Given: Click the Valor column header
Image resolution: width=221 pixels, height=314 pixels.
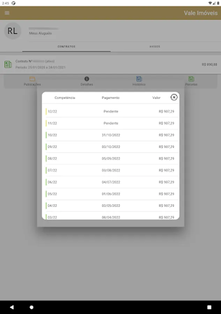Looking at the screenshot, I should pyautogui.click(x=156, y=98).
